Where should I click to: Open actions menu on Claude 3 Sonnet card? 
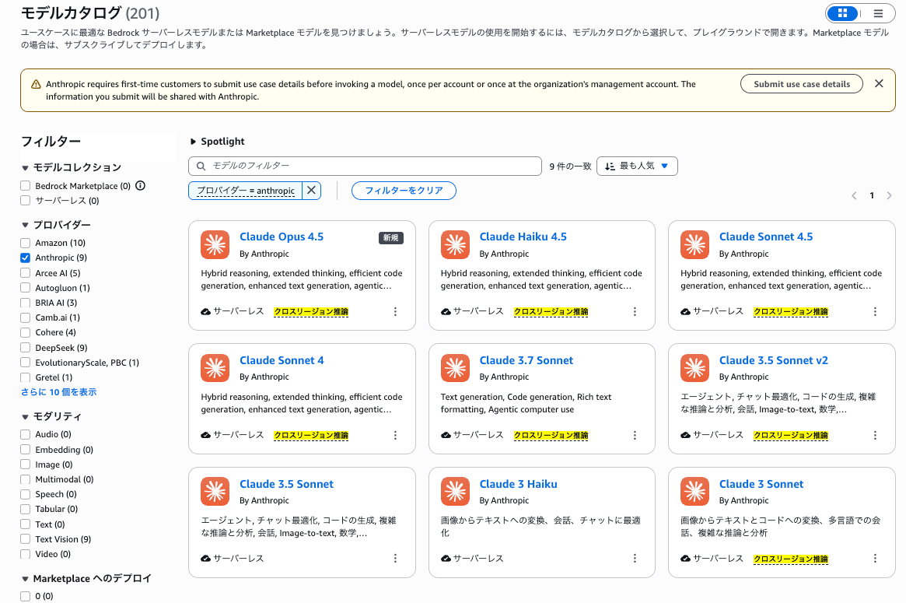click(875, 559)
